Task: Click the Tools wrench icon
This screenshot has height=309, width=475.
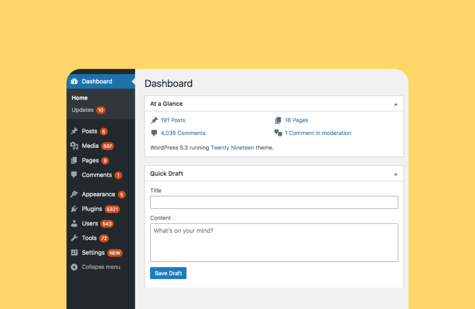Action: coord(74,238)
